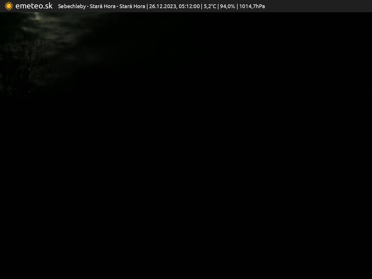Image resolution: width=372 pixels, height=279 pixels.
Task: Click the timestamp 05:12:00
Action: click(189, 6)
